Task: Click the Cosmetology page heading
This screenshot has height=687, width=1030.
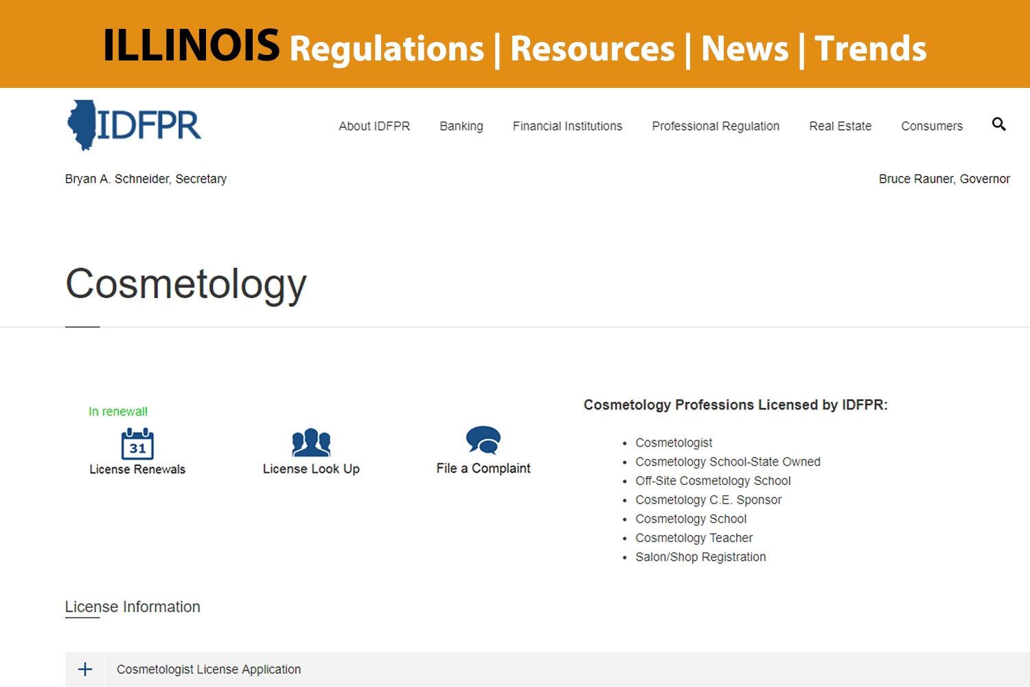Action: [186, 284]
